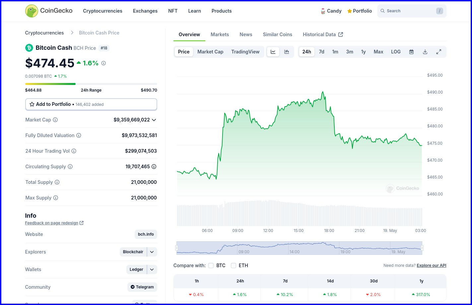Download chart data icon
The width and height of the screenshot is (472, 305).
tap(425, 52)
